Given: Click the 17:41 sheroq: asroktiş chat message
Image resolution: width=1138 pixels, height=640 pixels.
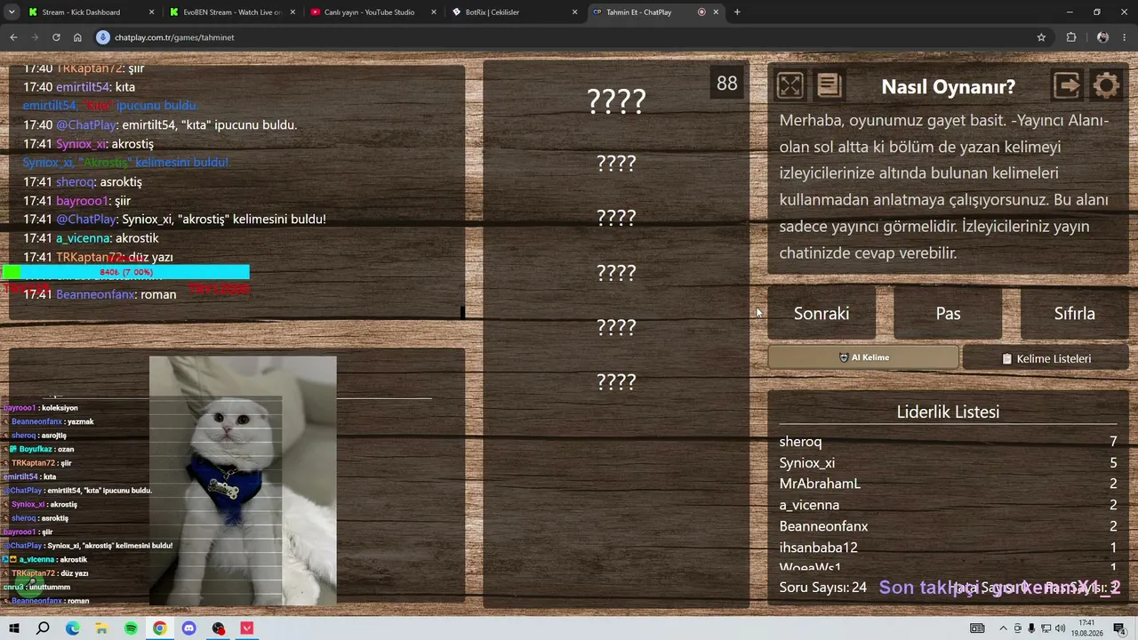Looking at the screenshot, I should (83, 181).
